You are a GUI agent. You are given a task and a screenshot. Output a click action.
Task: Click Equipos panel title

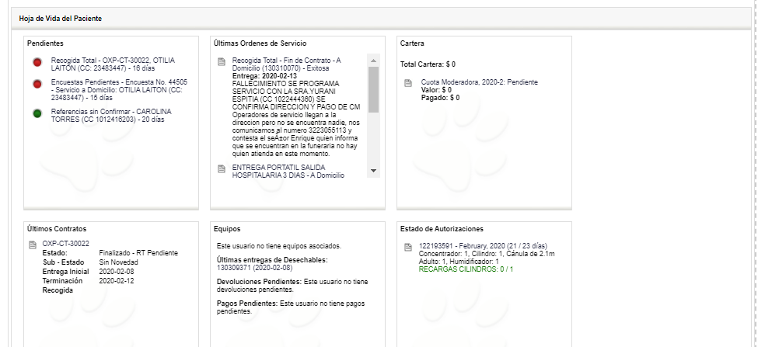[x=227, y=228]
